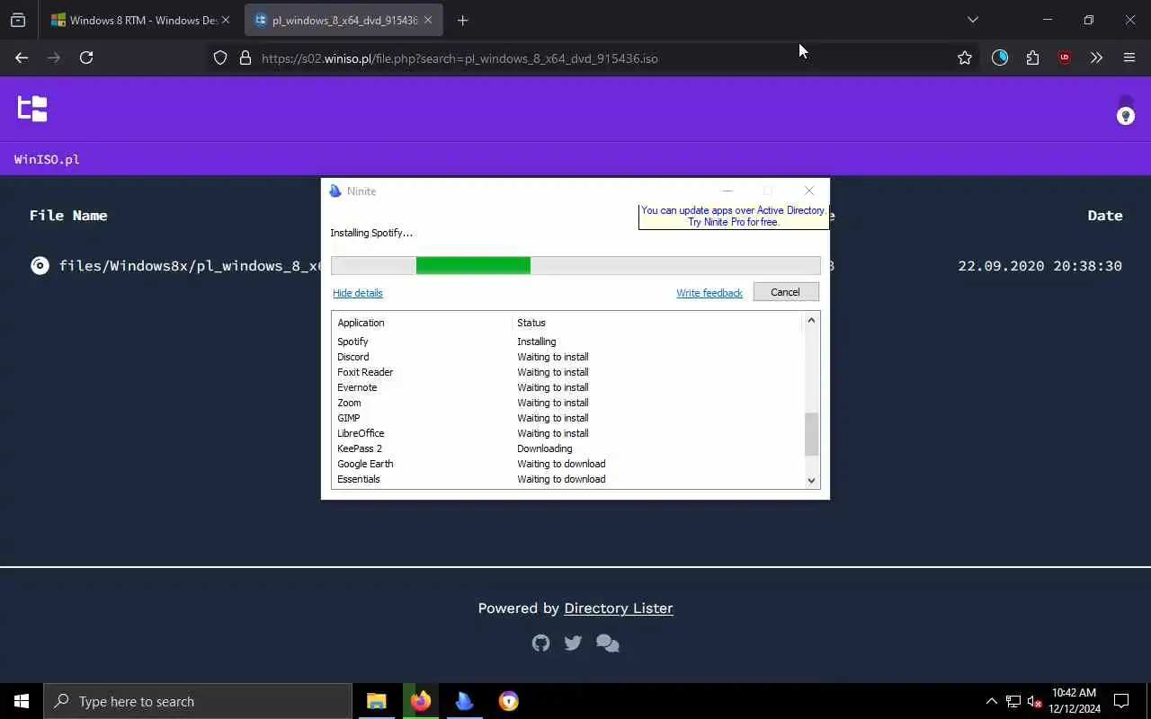
Task: Open the taskbar clock and date
Action: click(x=1075, y=701)
